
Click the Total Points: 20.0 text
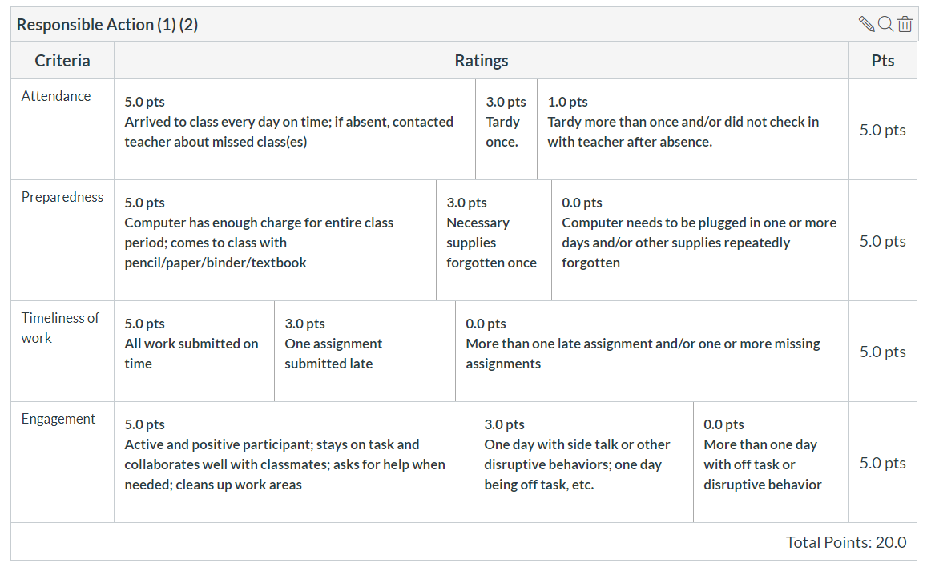(x=846, y=542)
